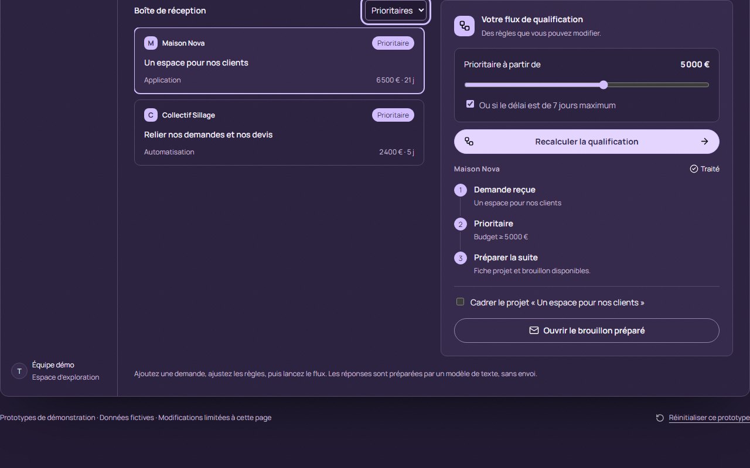Click the Recalculer la qualification button
Screen dimensions: 750x468
coord(587,142)
